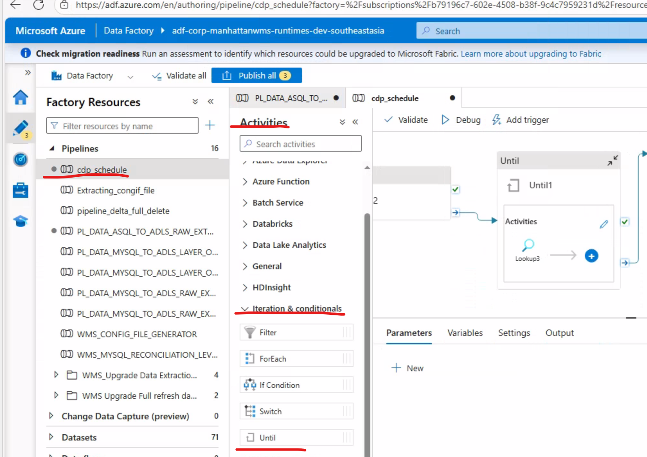Add a New parameter
The image size is (647, 457).
pos(407,368)
